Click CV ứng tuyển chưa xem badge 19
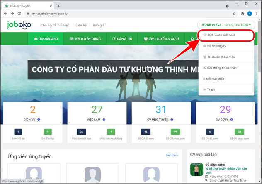The image size is (262, 184). click(x=175, y=132)
